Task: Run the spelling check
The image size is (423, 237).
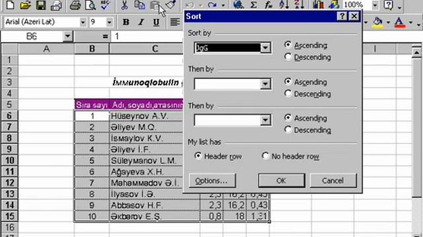Action: point(106,5)
